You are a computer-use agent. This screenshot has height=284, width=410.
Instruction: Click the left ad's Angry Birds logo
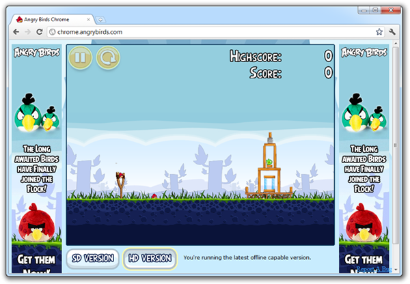click(x=37, y=53)
